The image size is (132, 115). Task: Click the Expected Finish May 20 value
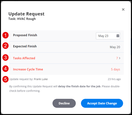click(x=115, y=47)
